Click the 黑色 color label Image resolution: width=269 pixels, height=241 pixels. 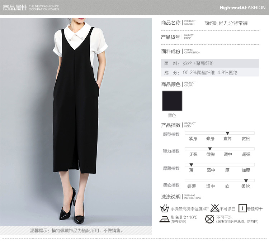pyautogui.click(x=172, y=115)
